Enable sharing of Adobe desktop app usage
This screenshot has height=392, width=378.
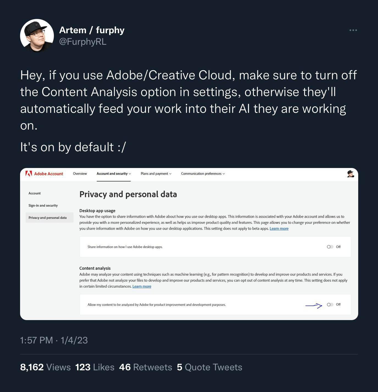330,247
